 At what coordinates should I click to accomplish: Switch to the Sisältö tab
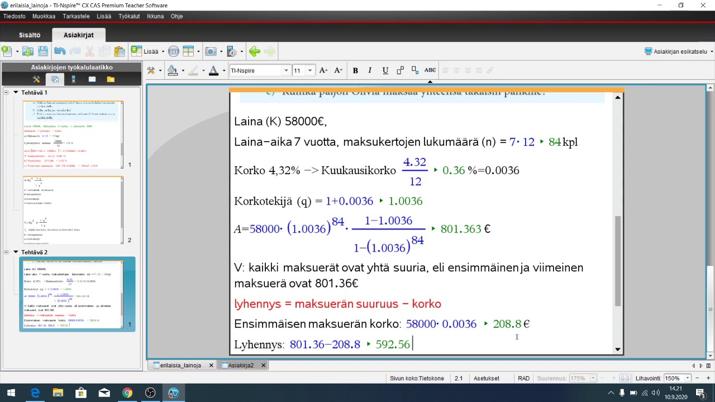(30, 35)
